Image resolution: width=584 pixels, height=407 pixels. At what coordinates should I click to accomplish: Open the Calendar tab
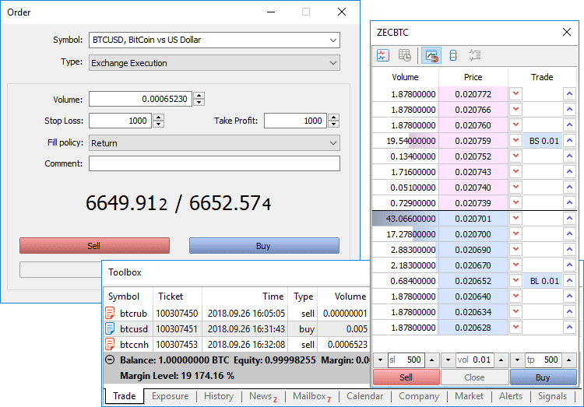click(x=364, y=396)
